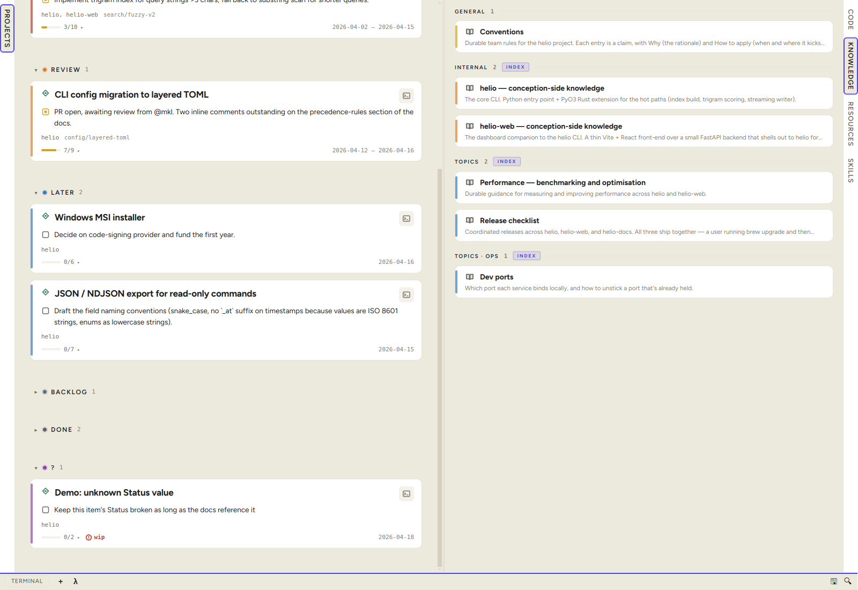858x590 pixels.
Task: Open the SKILLS side tab
Action: coord(850,171)
